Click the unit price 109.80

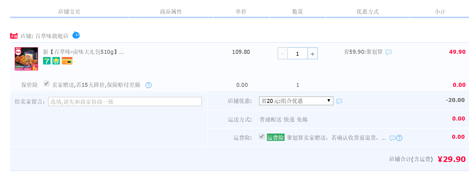click(x=241, y=52)
